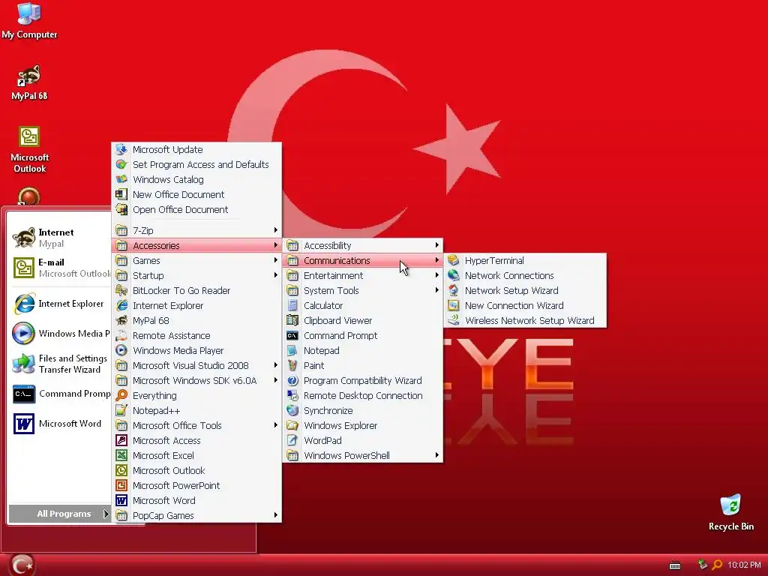Screen dimensions: 768x576
Task: Open the My Computer desktop icon
Action: [29, 21]
